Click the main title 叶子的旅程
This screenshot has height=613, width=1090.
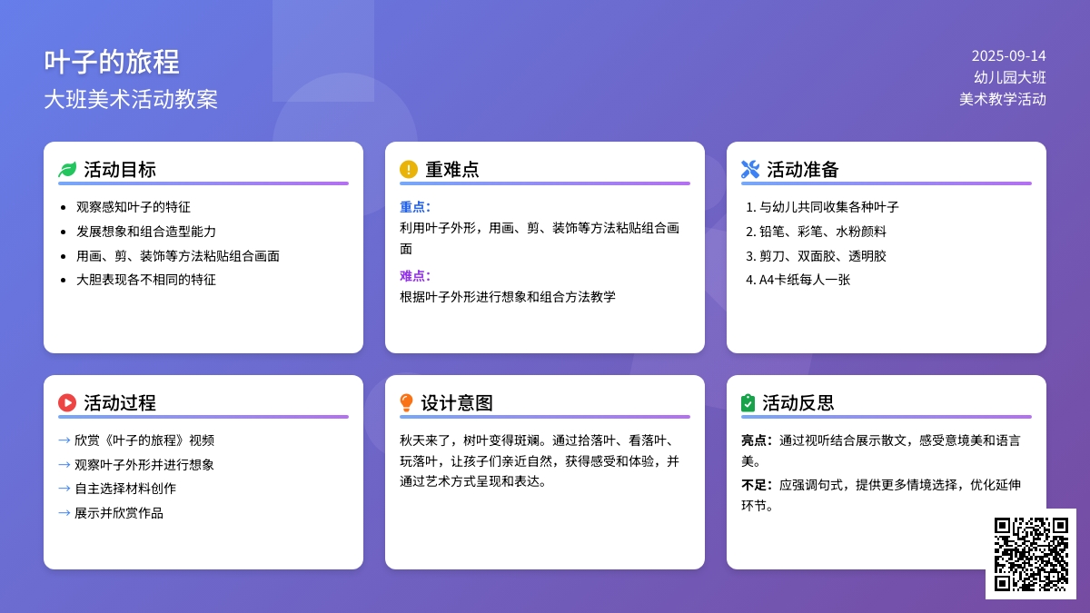(112, 62)
